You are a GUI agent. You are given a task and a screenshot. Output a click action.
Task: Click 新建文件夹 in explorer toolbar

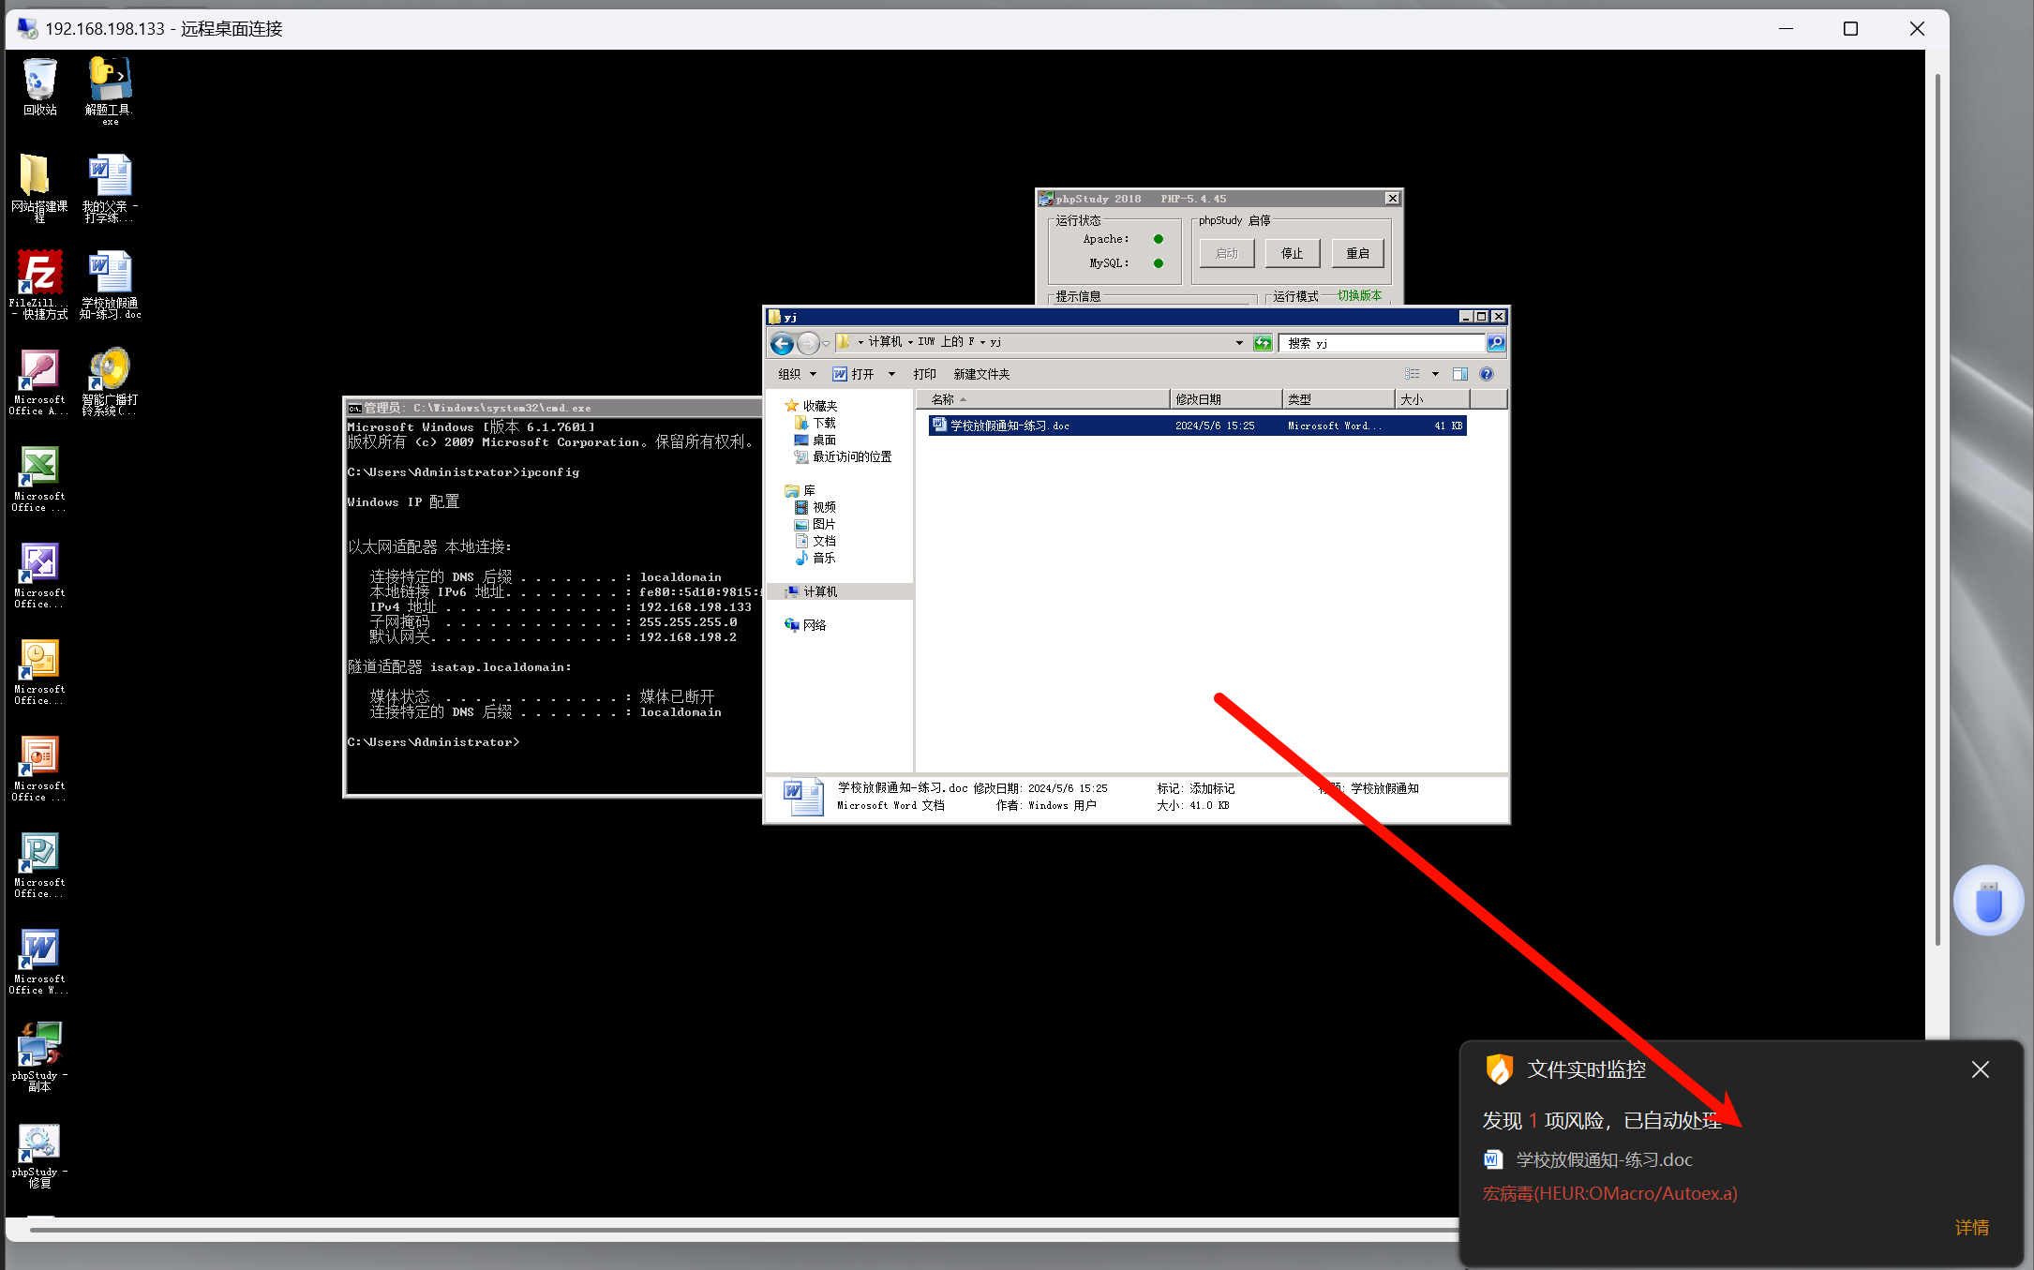981,374
